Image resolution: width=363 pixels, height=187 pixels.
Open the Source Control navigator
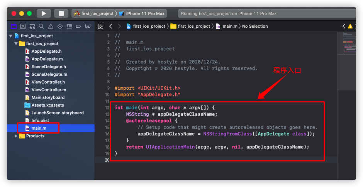point(23,26)
